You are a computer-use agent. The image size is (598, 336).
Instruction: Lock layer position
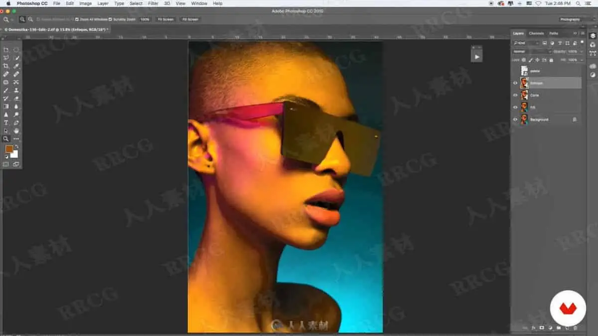tap(537, 60)
